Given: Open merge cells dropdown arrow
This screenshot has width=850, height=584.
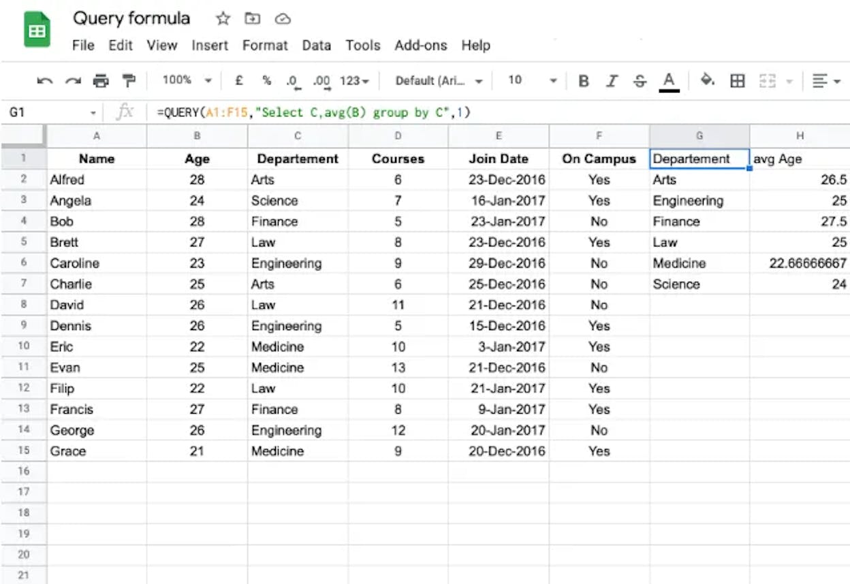Looking at the screenshot, I should click(x=789, y=82).
